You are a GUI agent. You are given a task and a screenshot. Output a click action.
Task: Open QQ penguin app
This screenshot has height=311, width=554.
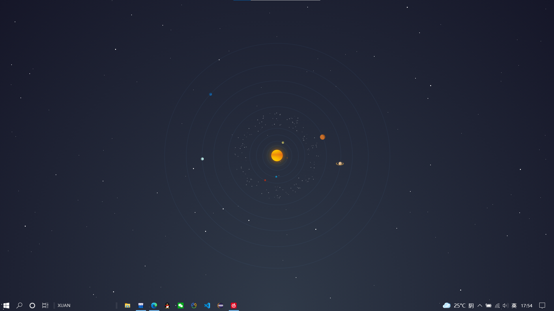pyautogui.click(x=167, y=306)
